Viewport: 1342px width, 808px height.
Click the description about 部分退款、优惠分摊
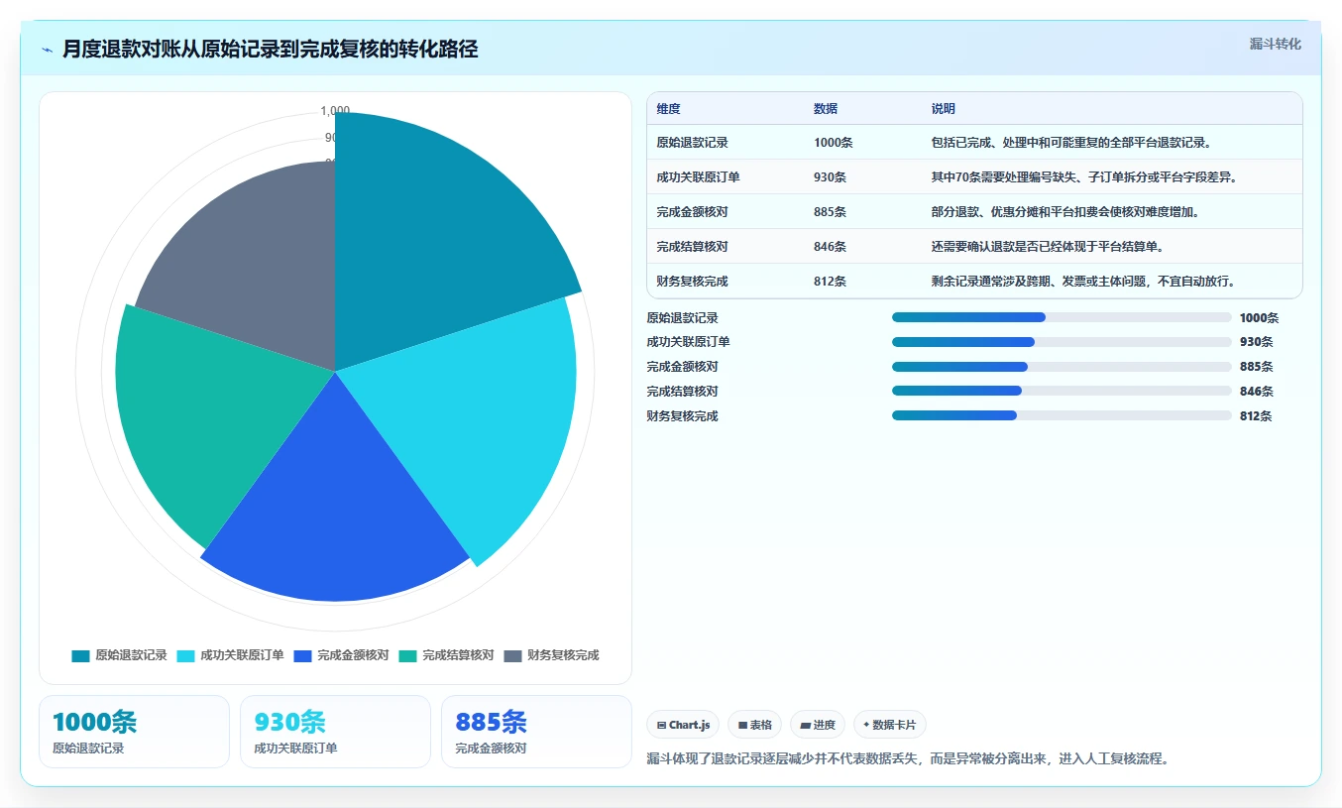1065,212
